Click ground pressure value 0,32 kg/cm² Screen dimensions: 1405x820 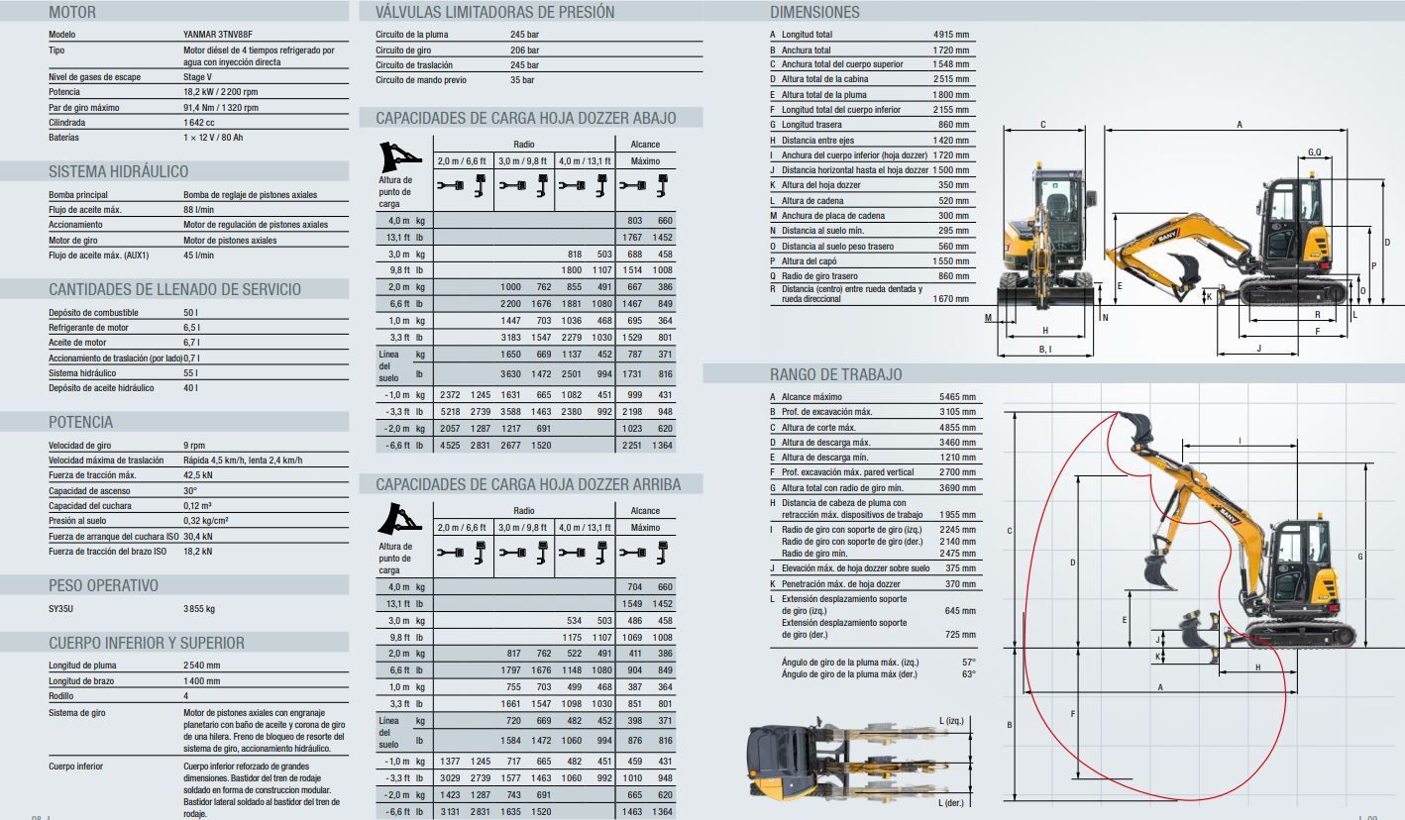click(206, 521)
